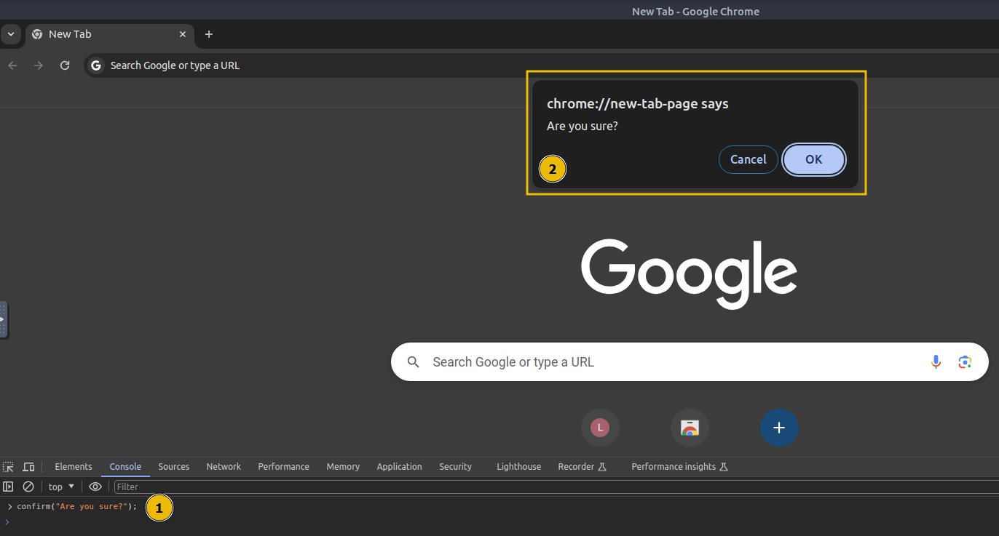Show the console sidebar icon
Image resolution: width=999 pixels, height=536 pixels.
(x=8, y=487)
